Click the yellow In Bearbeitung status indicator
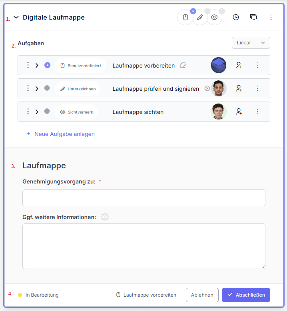The image size is (287, 311). point(20,295)
